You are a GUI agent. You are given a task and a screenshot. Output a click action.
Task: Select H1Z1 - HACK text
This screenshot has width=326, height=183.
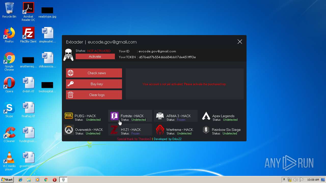point(131,130)
